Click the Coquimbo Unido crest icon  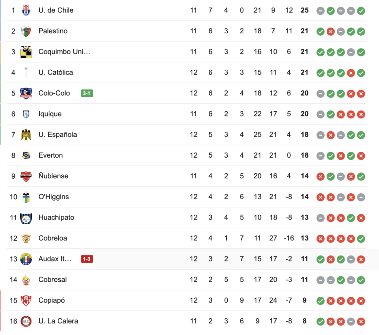tap(26, 52)
